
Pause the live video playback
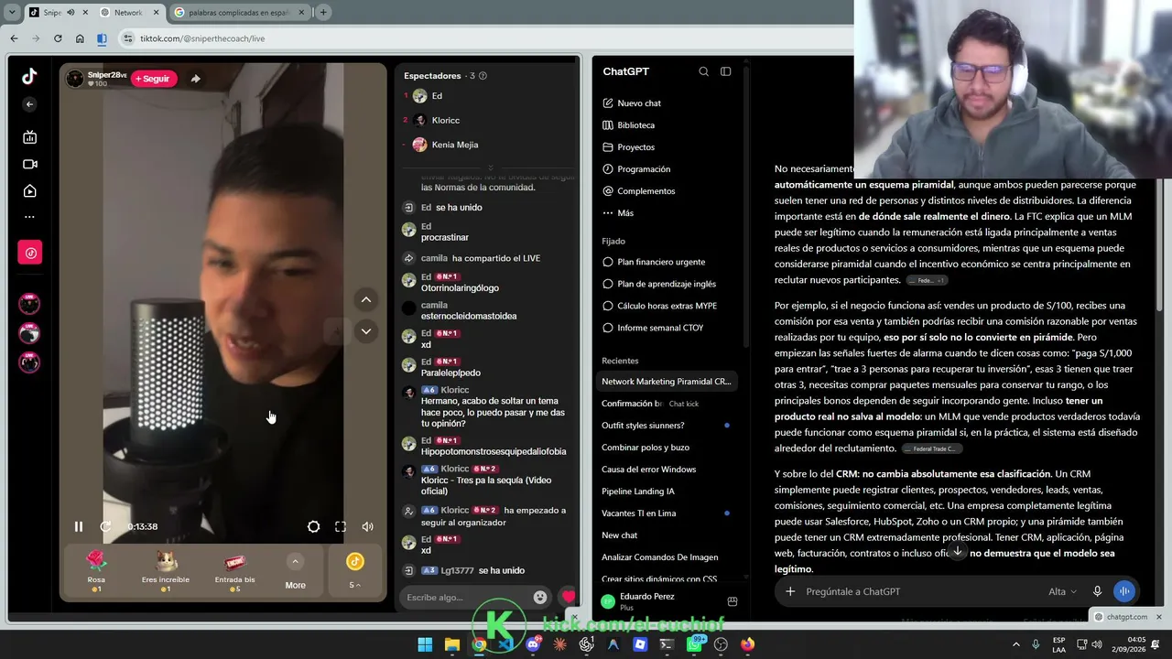[79, 526]
